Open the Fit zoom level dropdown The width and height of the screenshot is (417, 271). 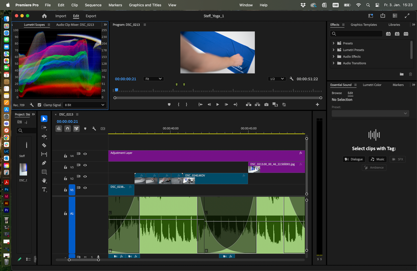[x=154, y=79]
